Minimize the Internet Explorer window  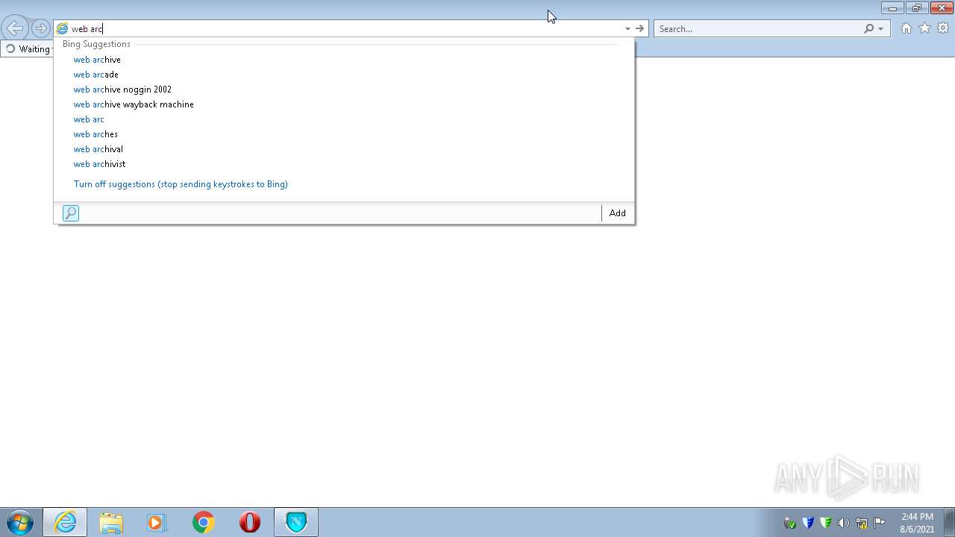[x=892, y=8]
